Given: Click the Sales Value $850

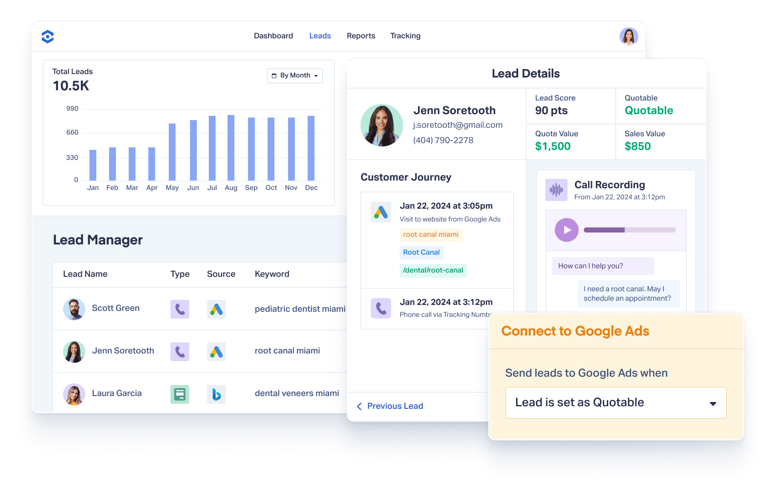Looking at the screenshot, I should click(637, 146).
